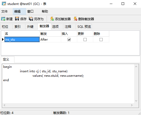Click the Delete Trigger lightning icon

[x=75, y=19]
